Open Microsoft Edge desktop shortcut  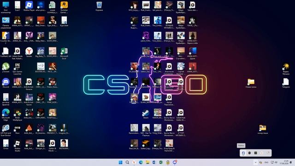pyautogui.click(x=6, y=115)
